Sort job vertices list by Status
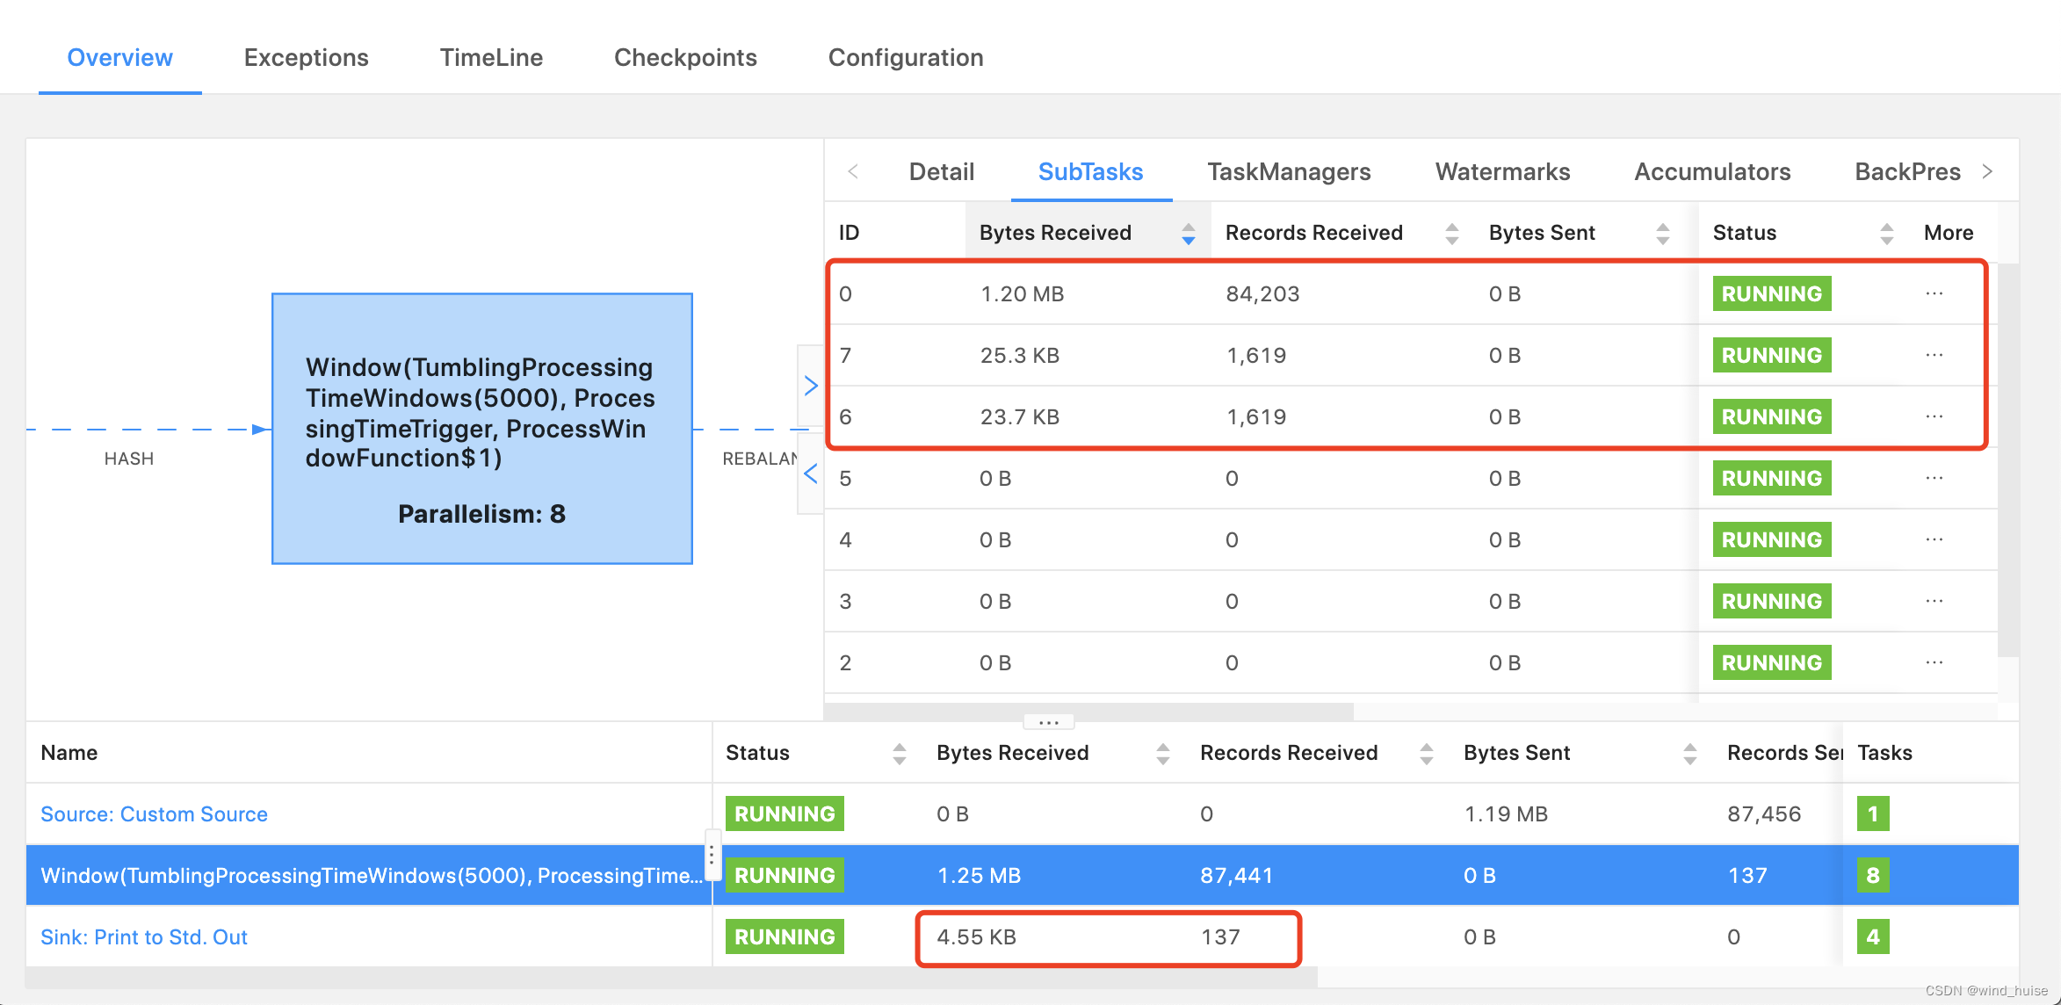The width and height of the screenshot is (2061, 1005). point(899,753)
